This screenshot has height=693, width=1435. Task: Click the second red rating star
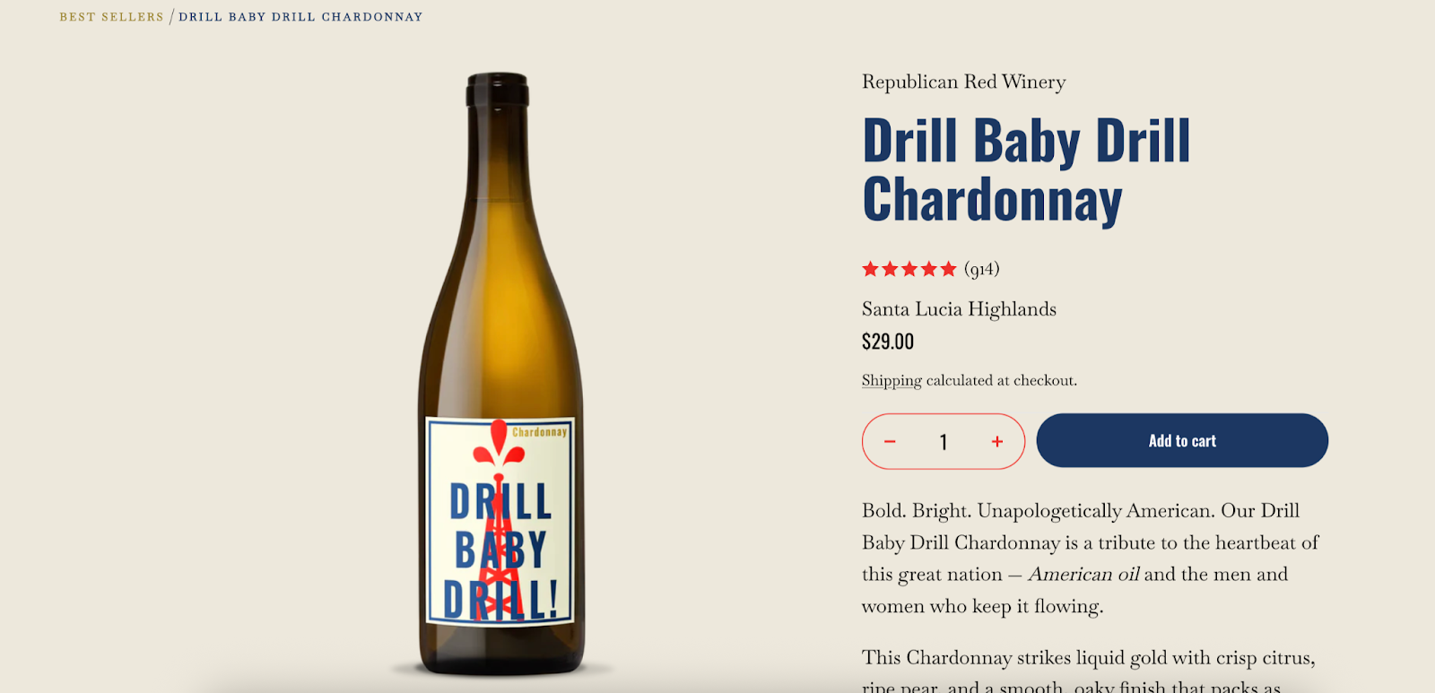coord(890,269)
